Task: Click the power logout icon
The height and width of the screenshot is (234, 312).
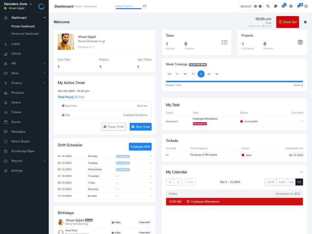Action: coord(306,6)
